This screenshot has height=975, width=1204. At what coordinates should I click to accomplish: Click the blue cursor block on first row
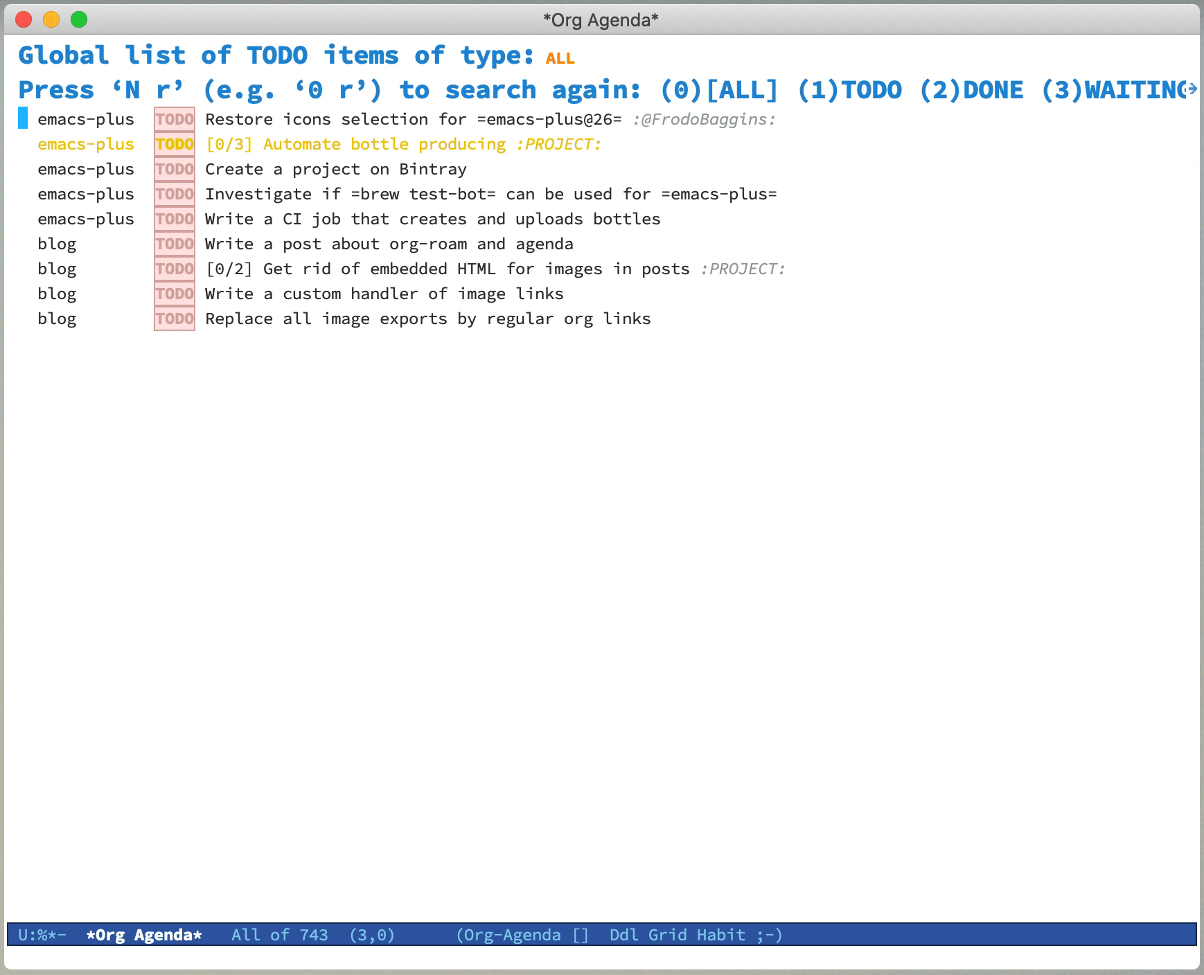(x=23, y=119)
